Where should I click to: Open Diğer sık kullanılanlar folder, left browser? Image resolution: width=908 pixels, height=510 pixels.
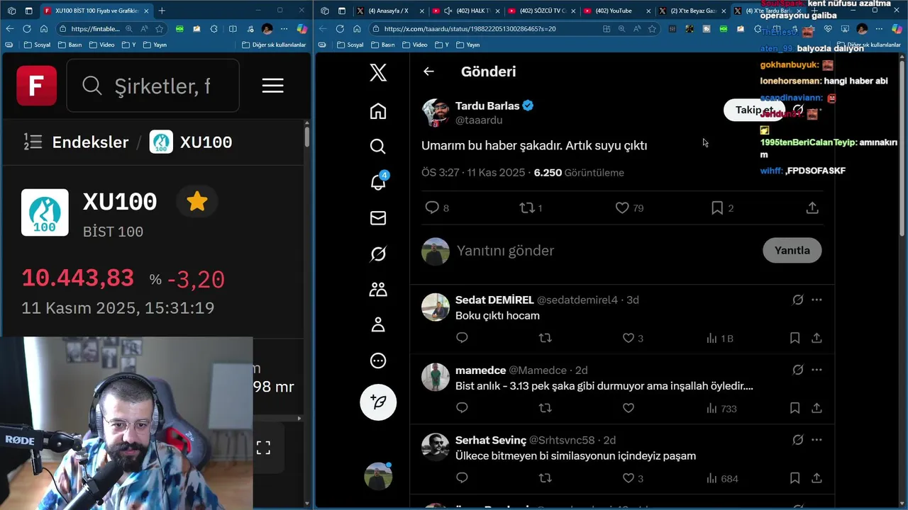coord(274,45)
